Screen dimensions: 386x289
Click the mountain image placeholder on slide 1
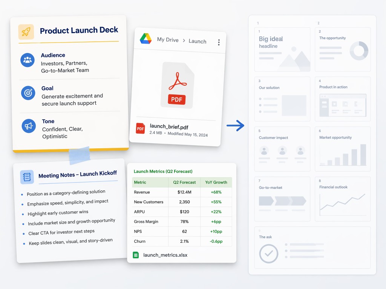(x=295, y=57)
